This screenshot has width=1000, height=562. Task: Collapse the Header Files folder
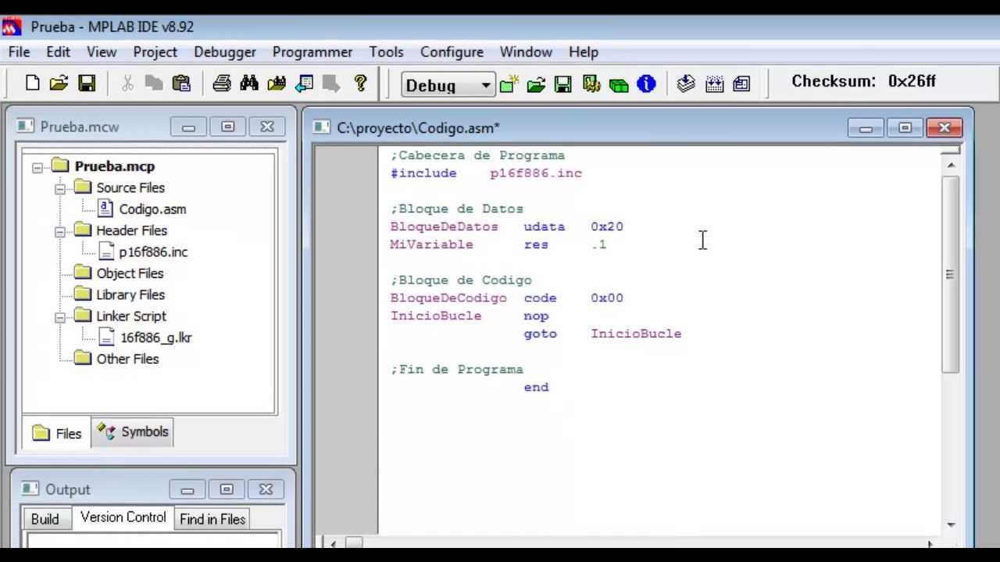point(60,231)
